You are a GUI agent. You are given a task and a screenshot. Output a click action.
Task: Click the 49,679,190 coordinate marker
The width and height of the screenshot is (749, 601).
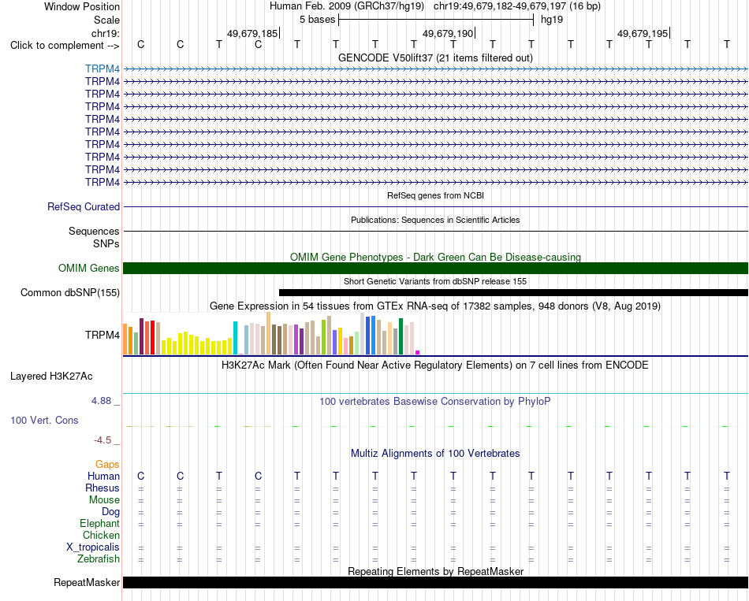[x=448, y=33]
